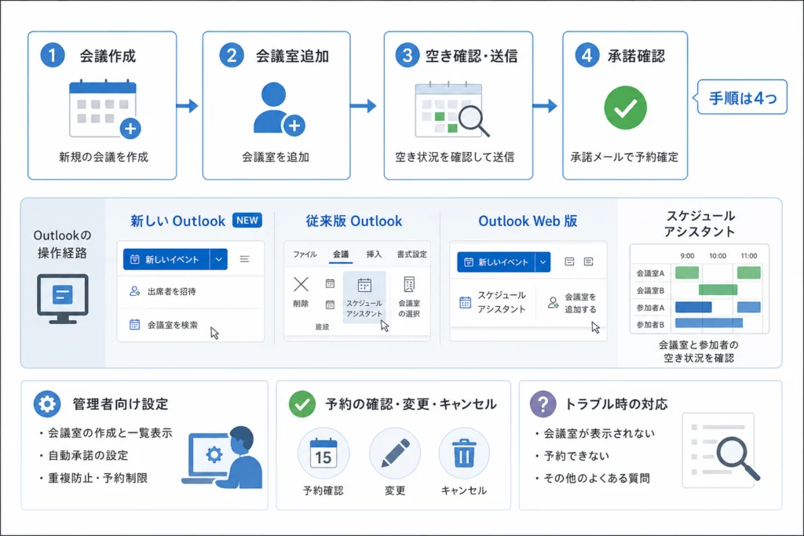Viewport: 804px width, 536px height.
Task: Click the calendar magnifier icon under 空き確認・送信
Action: click(x=451, y=109)
